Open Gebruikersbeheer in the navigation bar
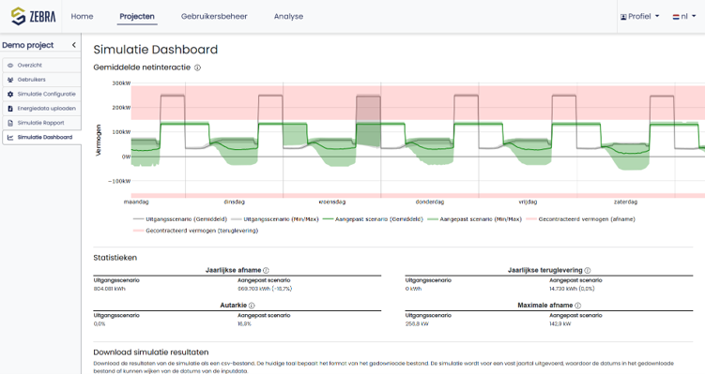Viewport: 705px width, 374px height. click(214, 16)
